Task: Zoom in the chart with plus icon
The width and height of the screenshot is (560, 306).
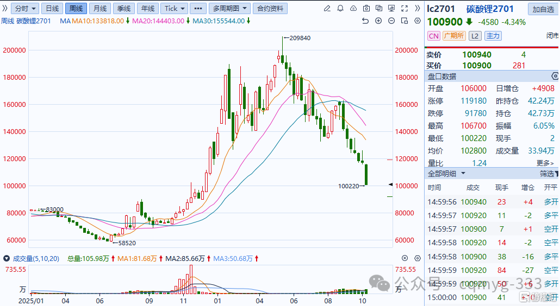Action: coord(378,21)
